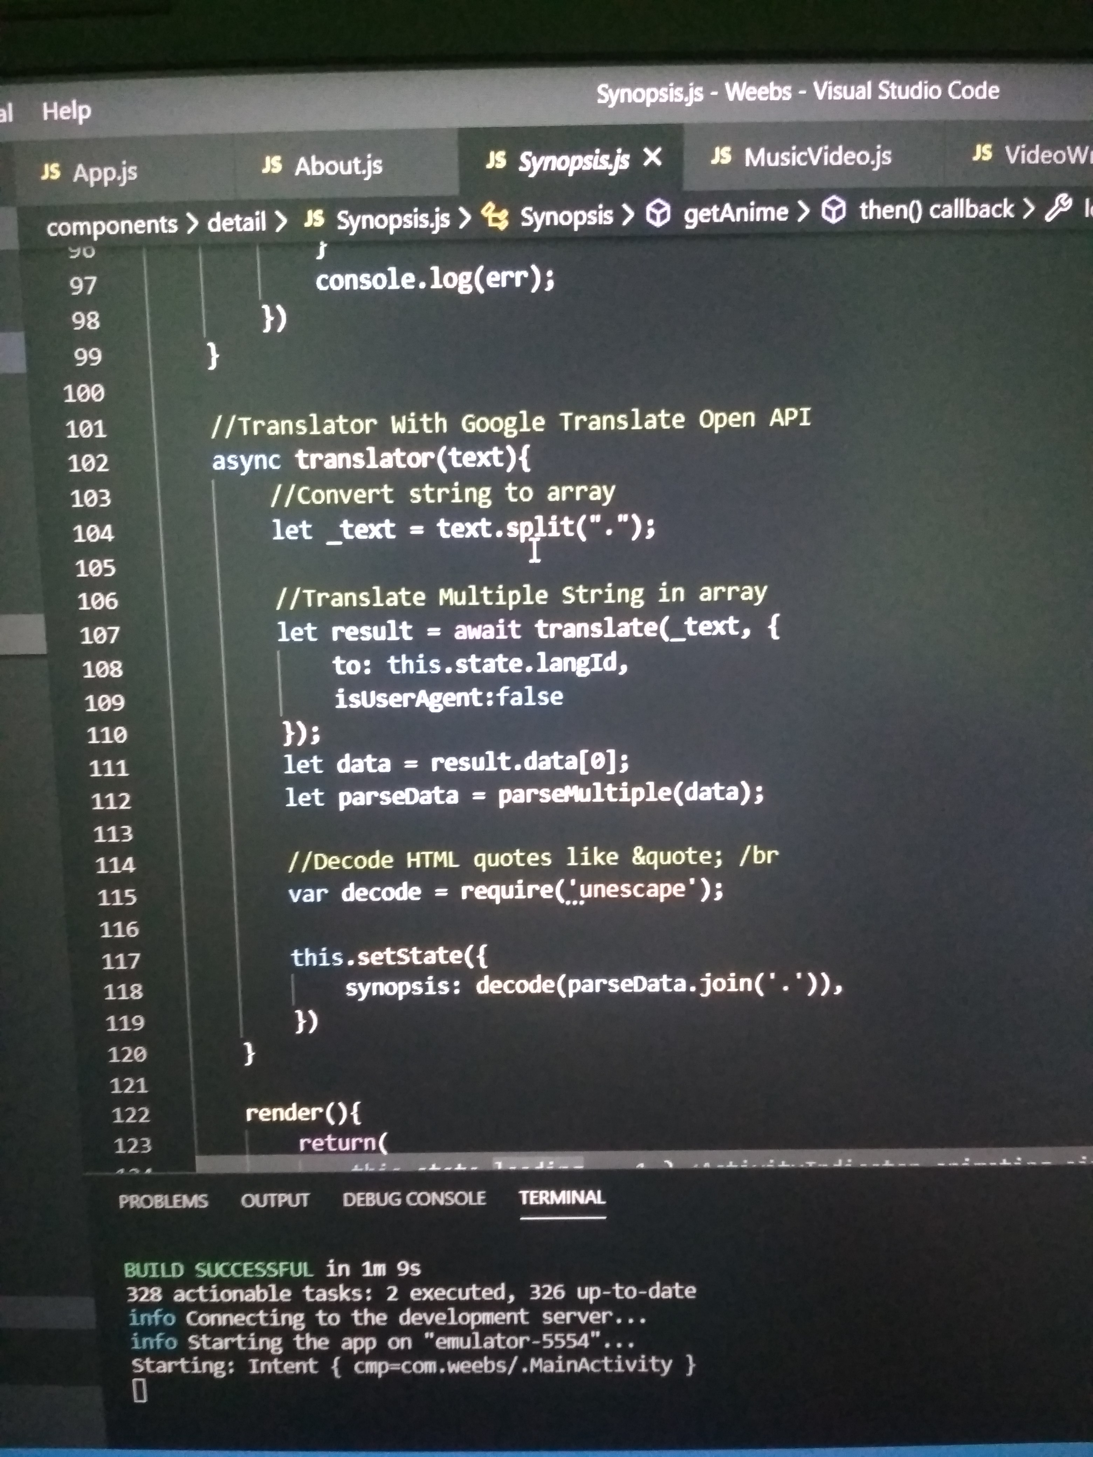Click the JS icon in Synopsis.js breadcrumb
The width and height of the screenshot is (1093, 1457).
(314, 219)
